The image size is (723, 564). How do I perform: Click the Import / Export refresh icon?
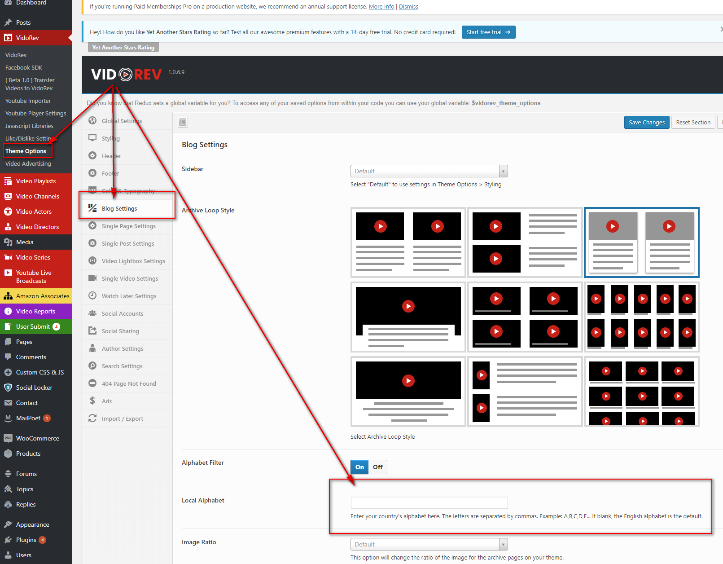point(92,418)
